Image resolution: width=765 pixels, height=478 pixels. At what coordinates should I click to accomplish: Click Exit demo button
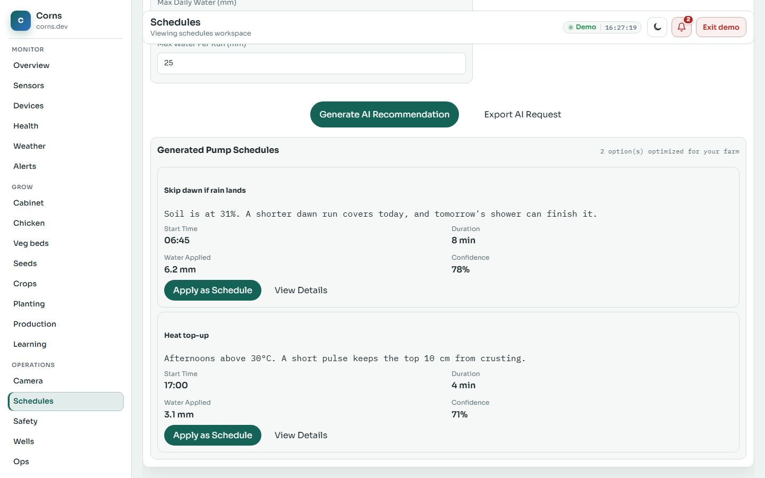(x=721, y=27)
